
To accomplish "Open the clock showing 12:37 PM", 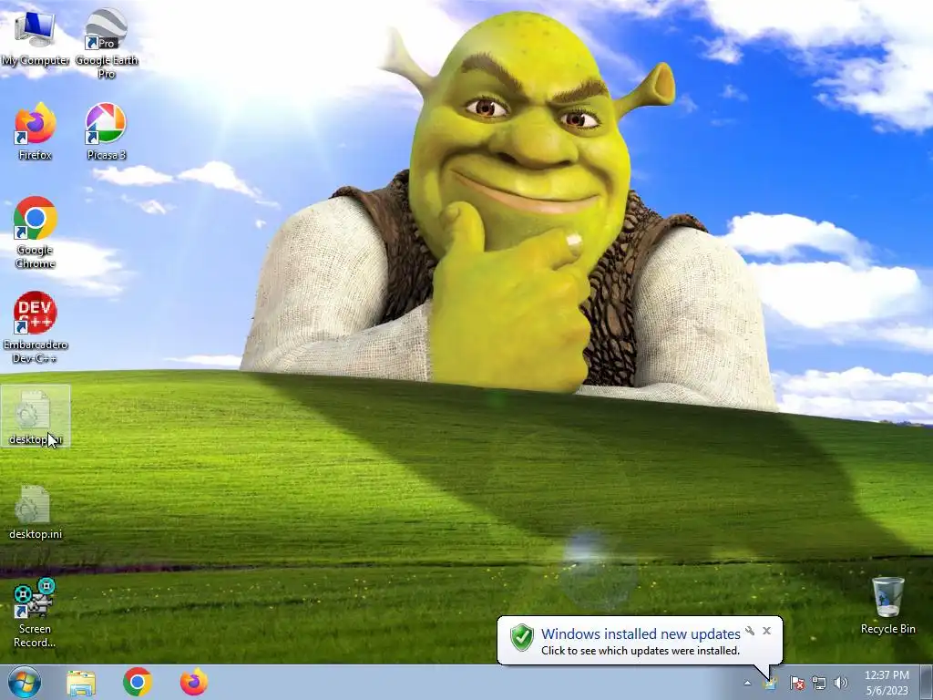I will point(887,683).
